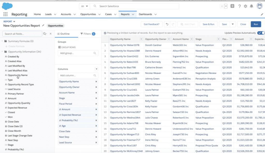Click the Save & Run button
265x153 pixels.
208,24
